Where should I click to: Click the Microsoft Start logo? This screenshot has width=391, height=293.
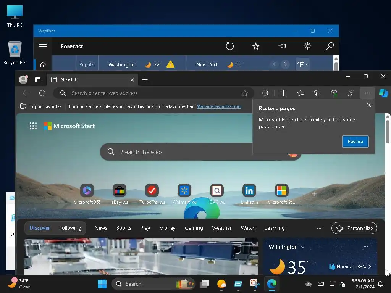[69, 126]
